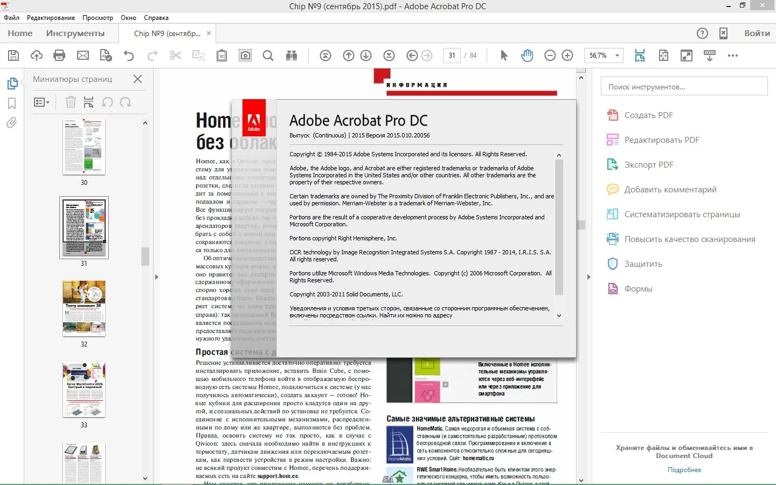Select page 32 thumbnail
This screenshot has width=776, height=485.
pyautogui.click(x=84, y=309)
